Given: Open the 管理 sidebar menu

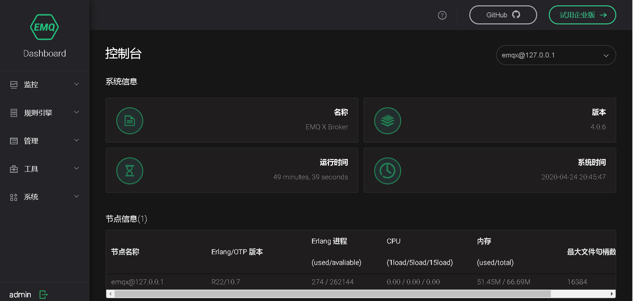Looking at the screenshot, I should pyautogui.click(x=45, y=141).
